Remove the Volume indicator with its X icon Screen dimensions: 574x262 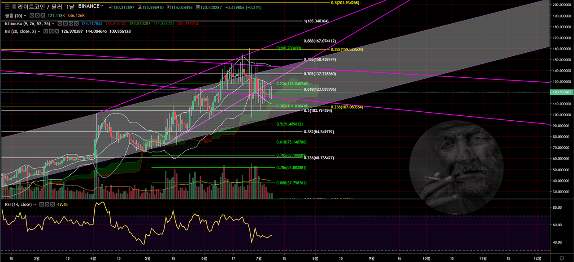coord(43,16)
